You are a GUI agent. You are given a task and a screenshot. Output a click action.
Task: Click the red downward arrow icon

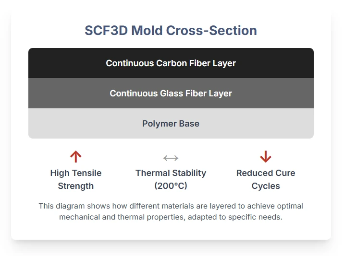pos(266,157)
